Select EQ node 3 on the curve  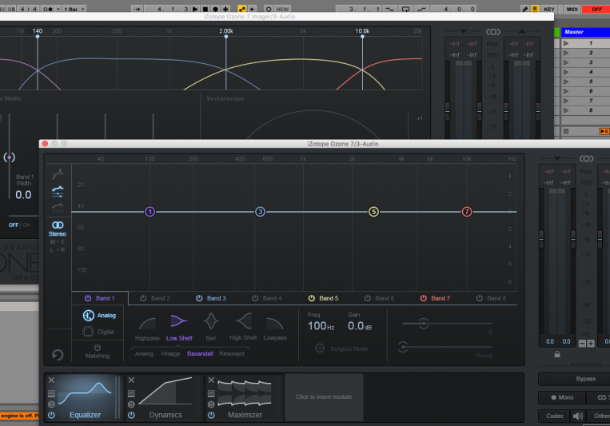(260, 212)
